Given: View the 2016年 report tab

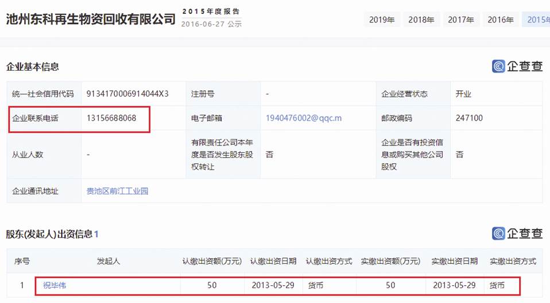Looking at the screenshot, I should (x=501, y=20).
